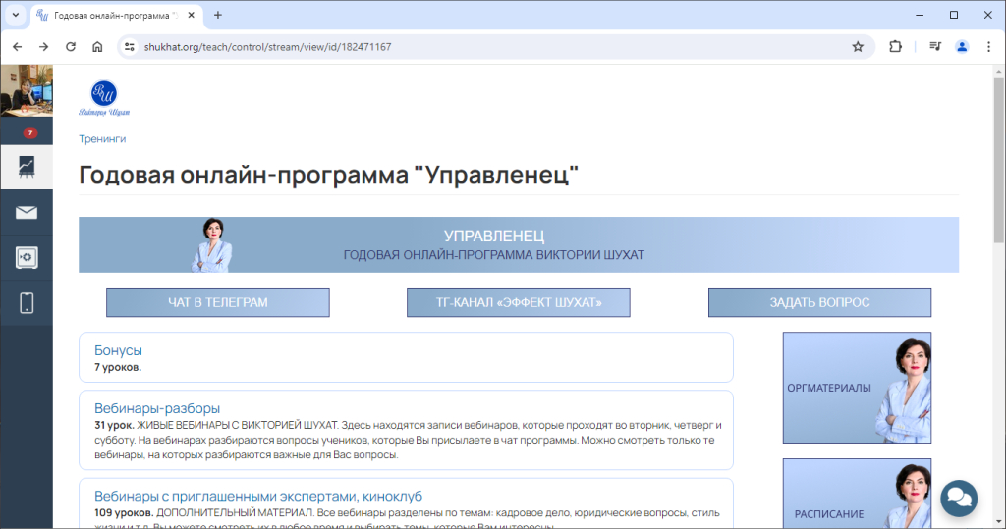
Task: Click the ЧАТ В ТЕЛЕГРАМ button
Action: coord(218,302)
